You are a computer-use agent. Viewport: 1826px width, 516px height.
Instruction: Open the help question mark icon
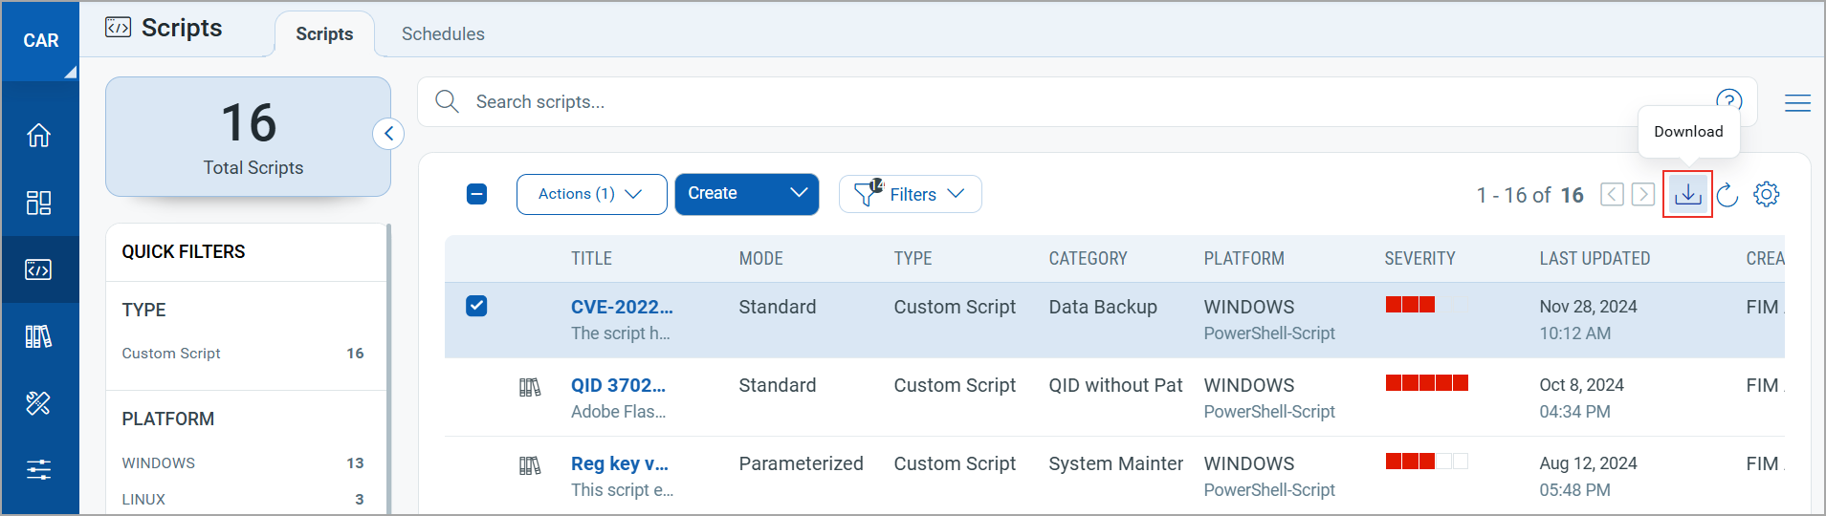click(x=1728, y=100)
